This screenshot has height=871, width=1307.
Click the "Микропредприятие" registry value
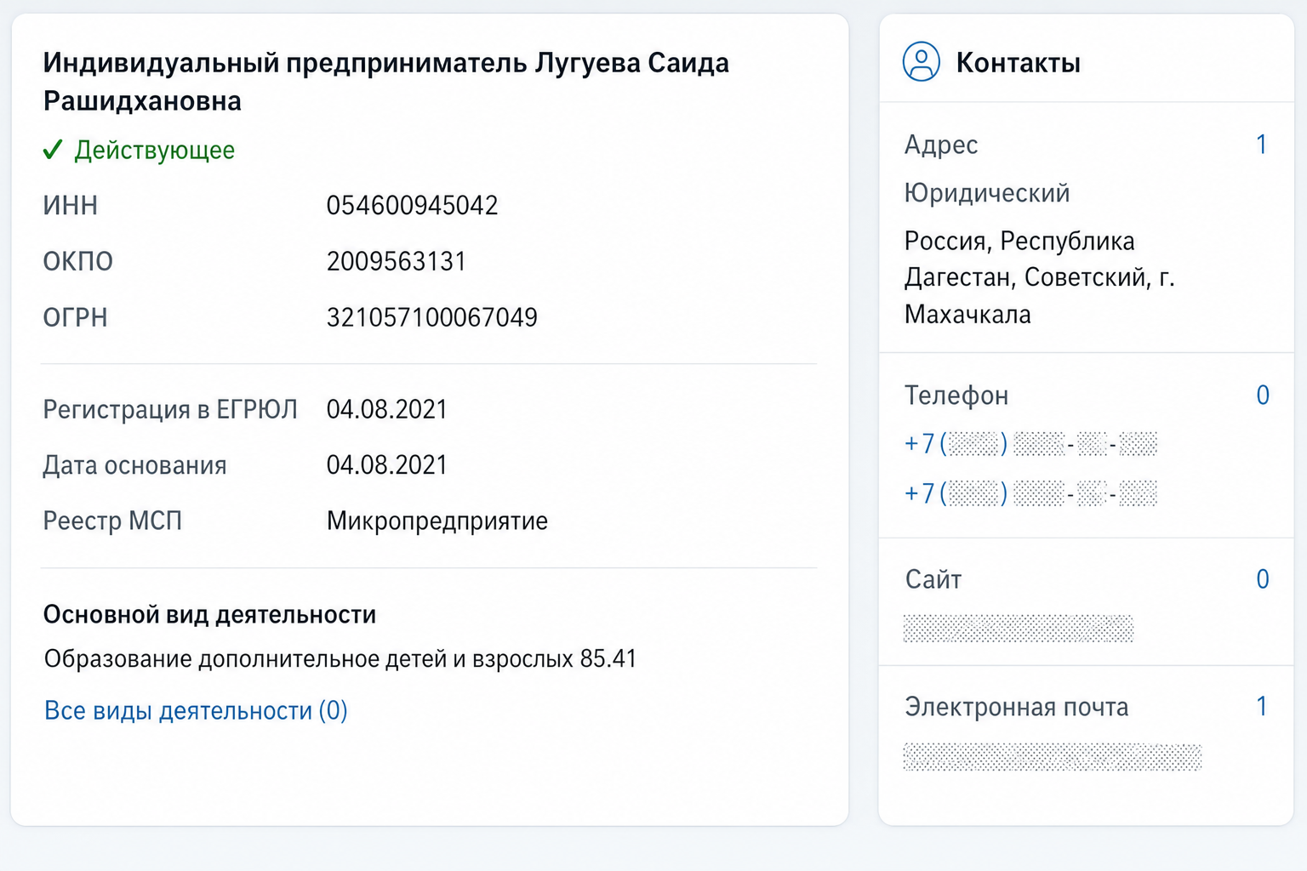coord(437,521)
